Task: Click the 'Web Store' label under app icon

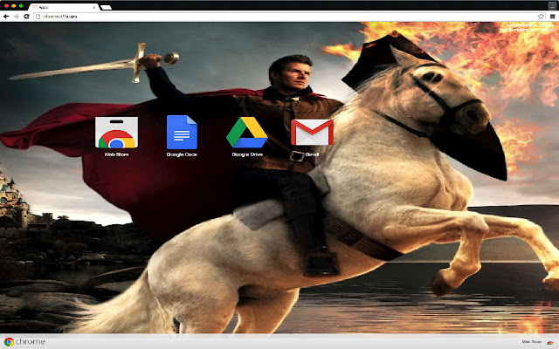Action: point(116,154)
